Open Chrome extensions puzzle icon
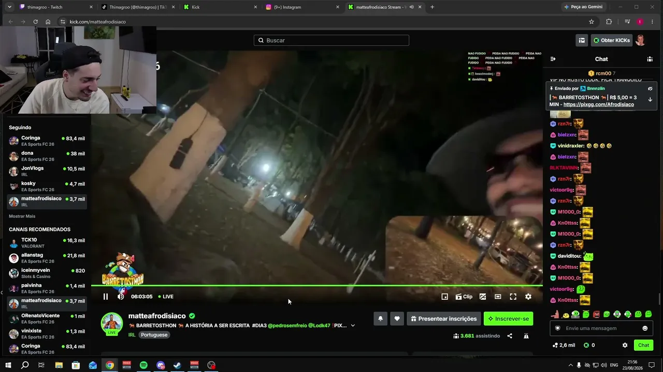The height and width of the screenshot is (372, 663). tap(609, 22)
